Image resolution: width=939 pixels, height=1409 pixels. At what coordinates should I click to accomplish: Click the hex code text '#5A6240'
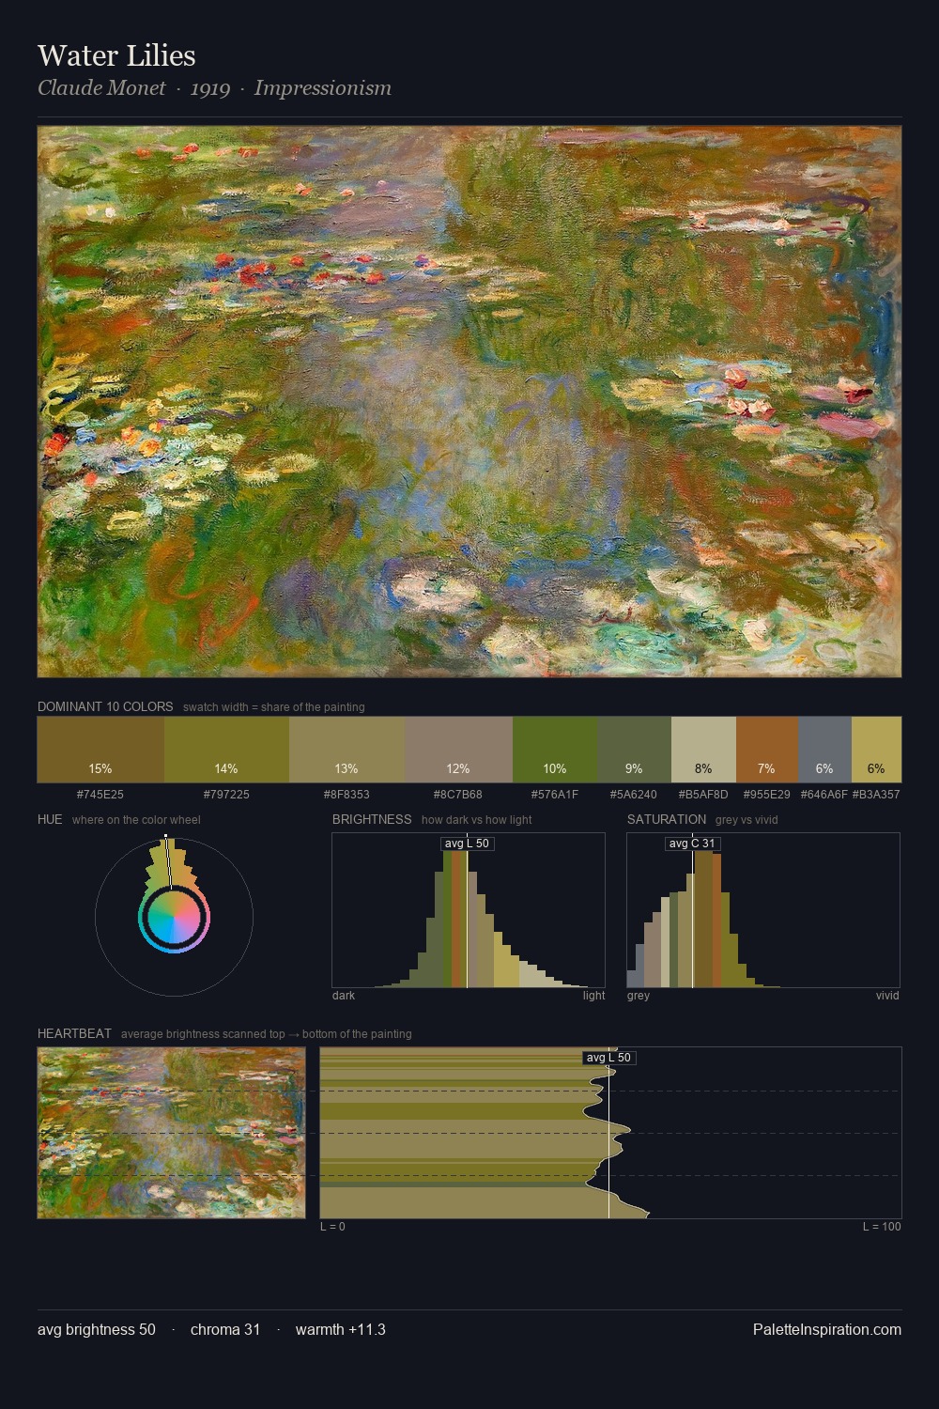point(634,795)
